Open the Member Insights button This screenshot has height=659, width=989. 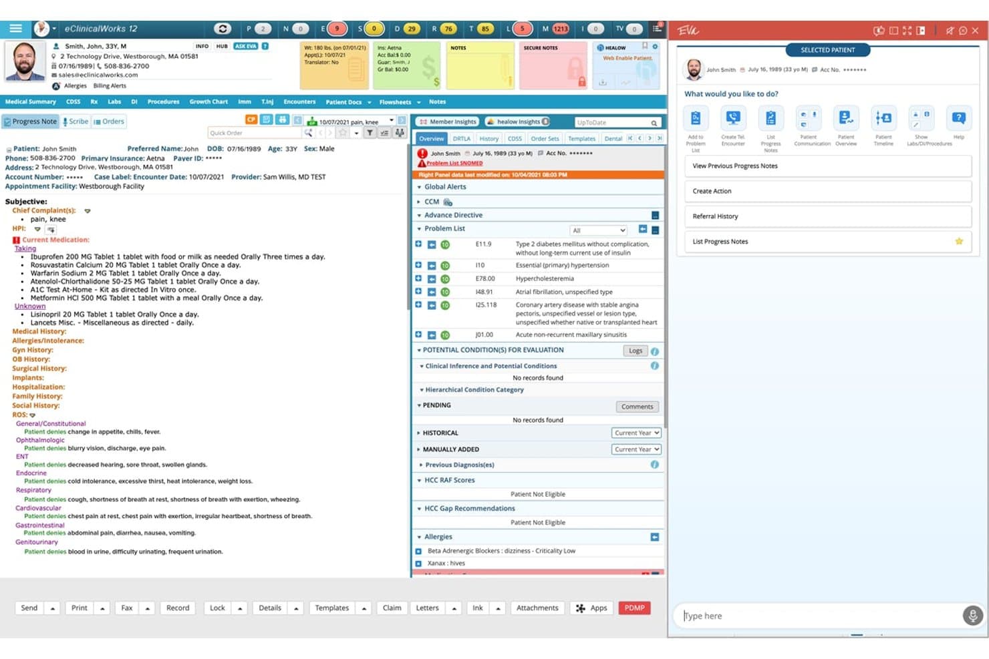(x=447, y=122)
